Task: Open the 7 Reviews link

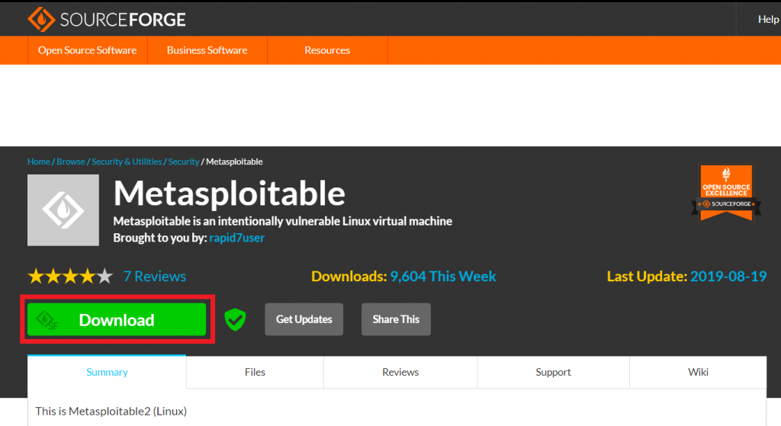Action: click(x=155, y=276)
